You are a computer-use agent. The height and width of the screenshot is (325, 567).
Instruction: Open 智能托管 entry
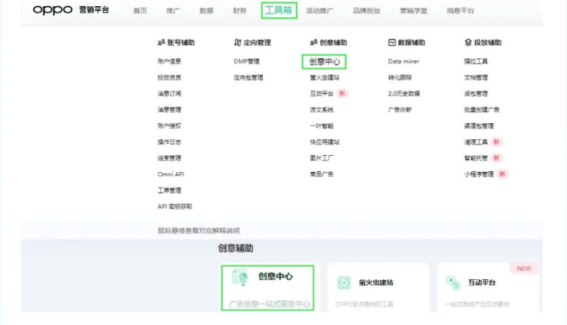pos(476,158)
